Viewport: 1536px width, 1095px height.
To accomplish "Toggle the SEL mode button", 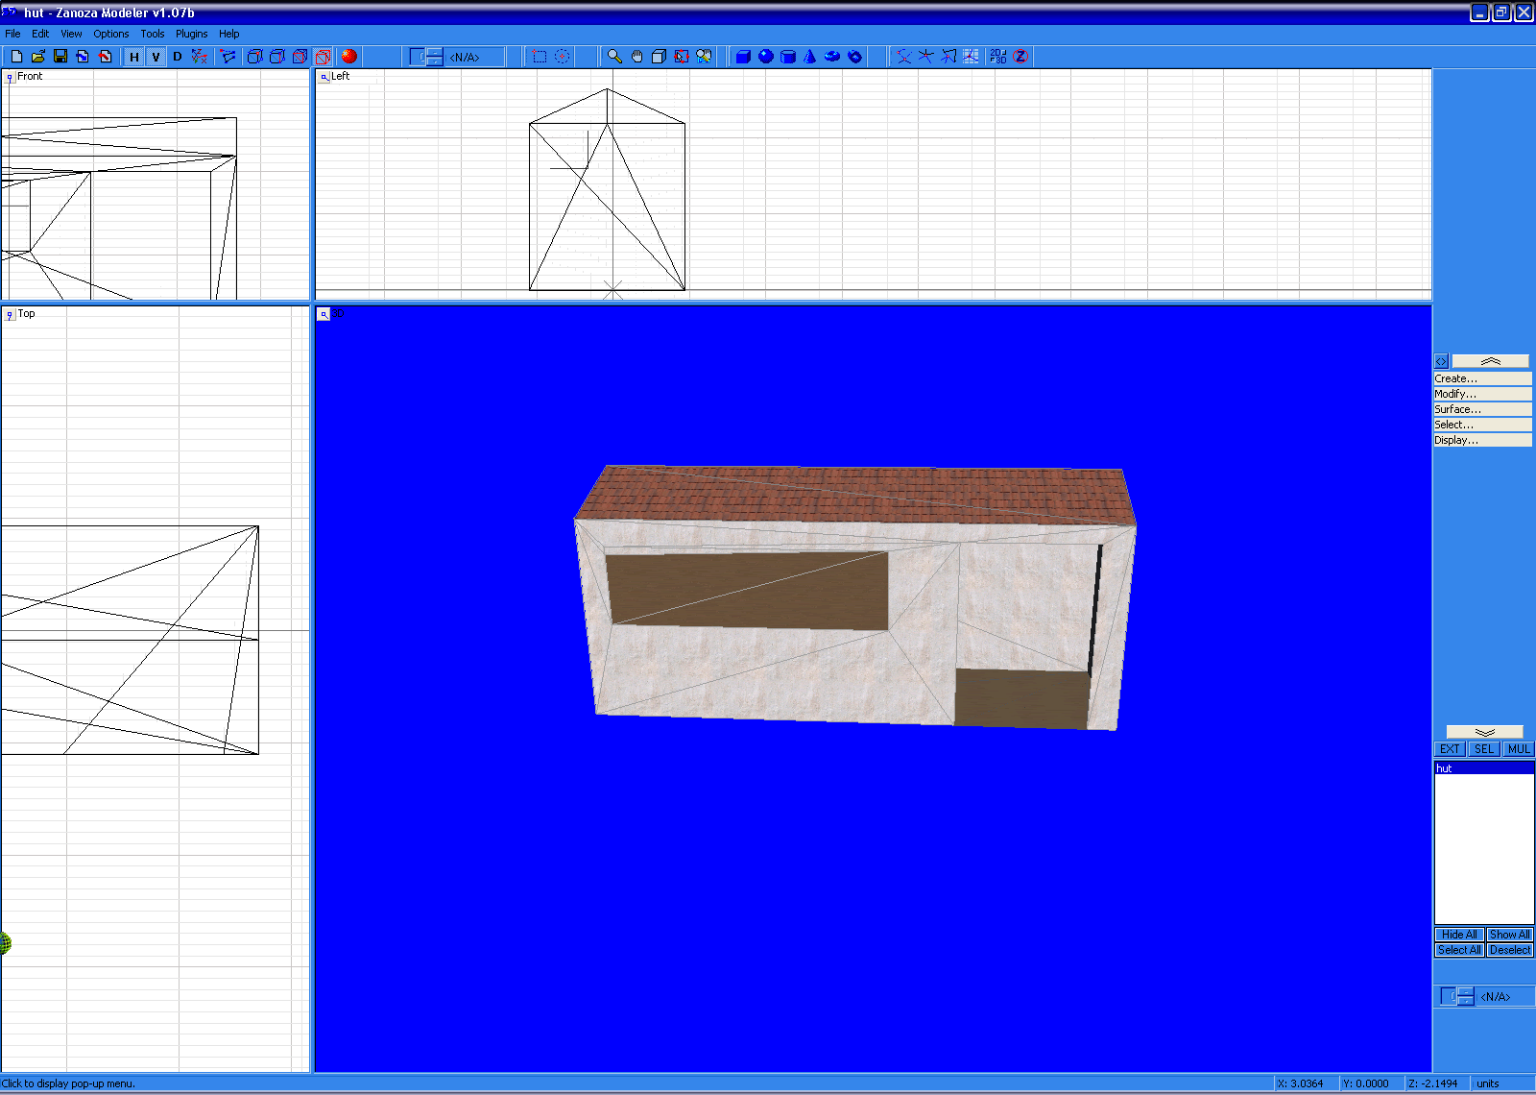I will pyautogui.click(x=1484, y=749).
